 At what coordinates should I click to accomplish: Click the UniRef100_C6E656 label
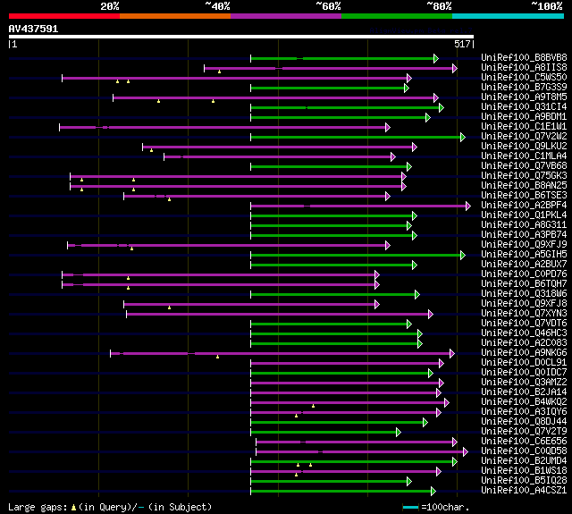pos(524,442)
